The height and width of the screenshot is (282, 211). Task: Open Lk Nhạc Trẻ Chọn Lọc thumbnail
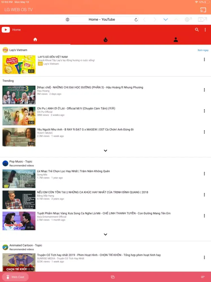19,179
